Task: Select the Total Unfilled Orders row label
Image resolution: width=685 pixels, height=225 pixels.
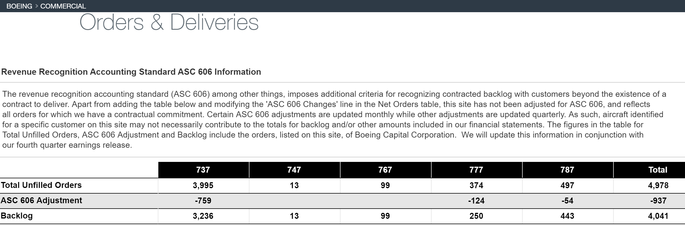Action: [x=41, y=185]
